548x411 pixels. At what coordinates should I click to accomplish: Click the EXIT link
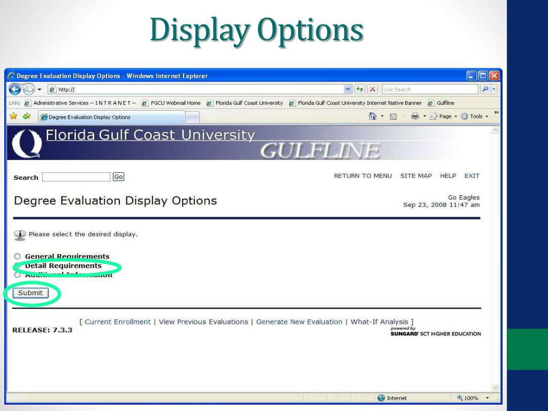point(472,176)
